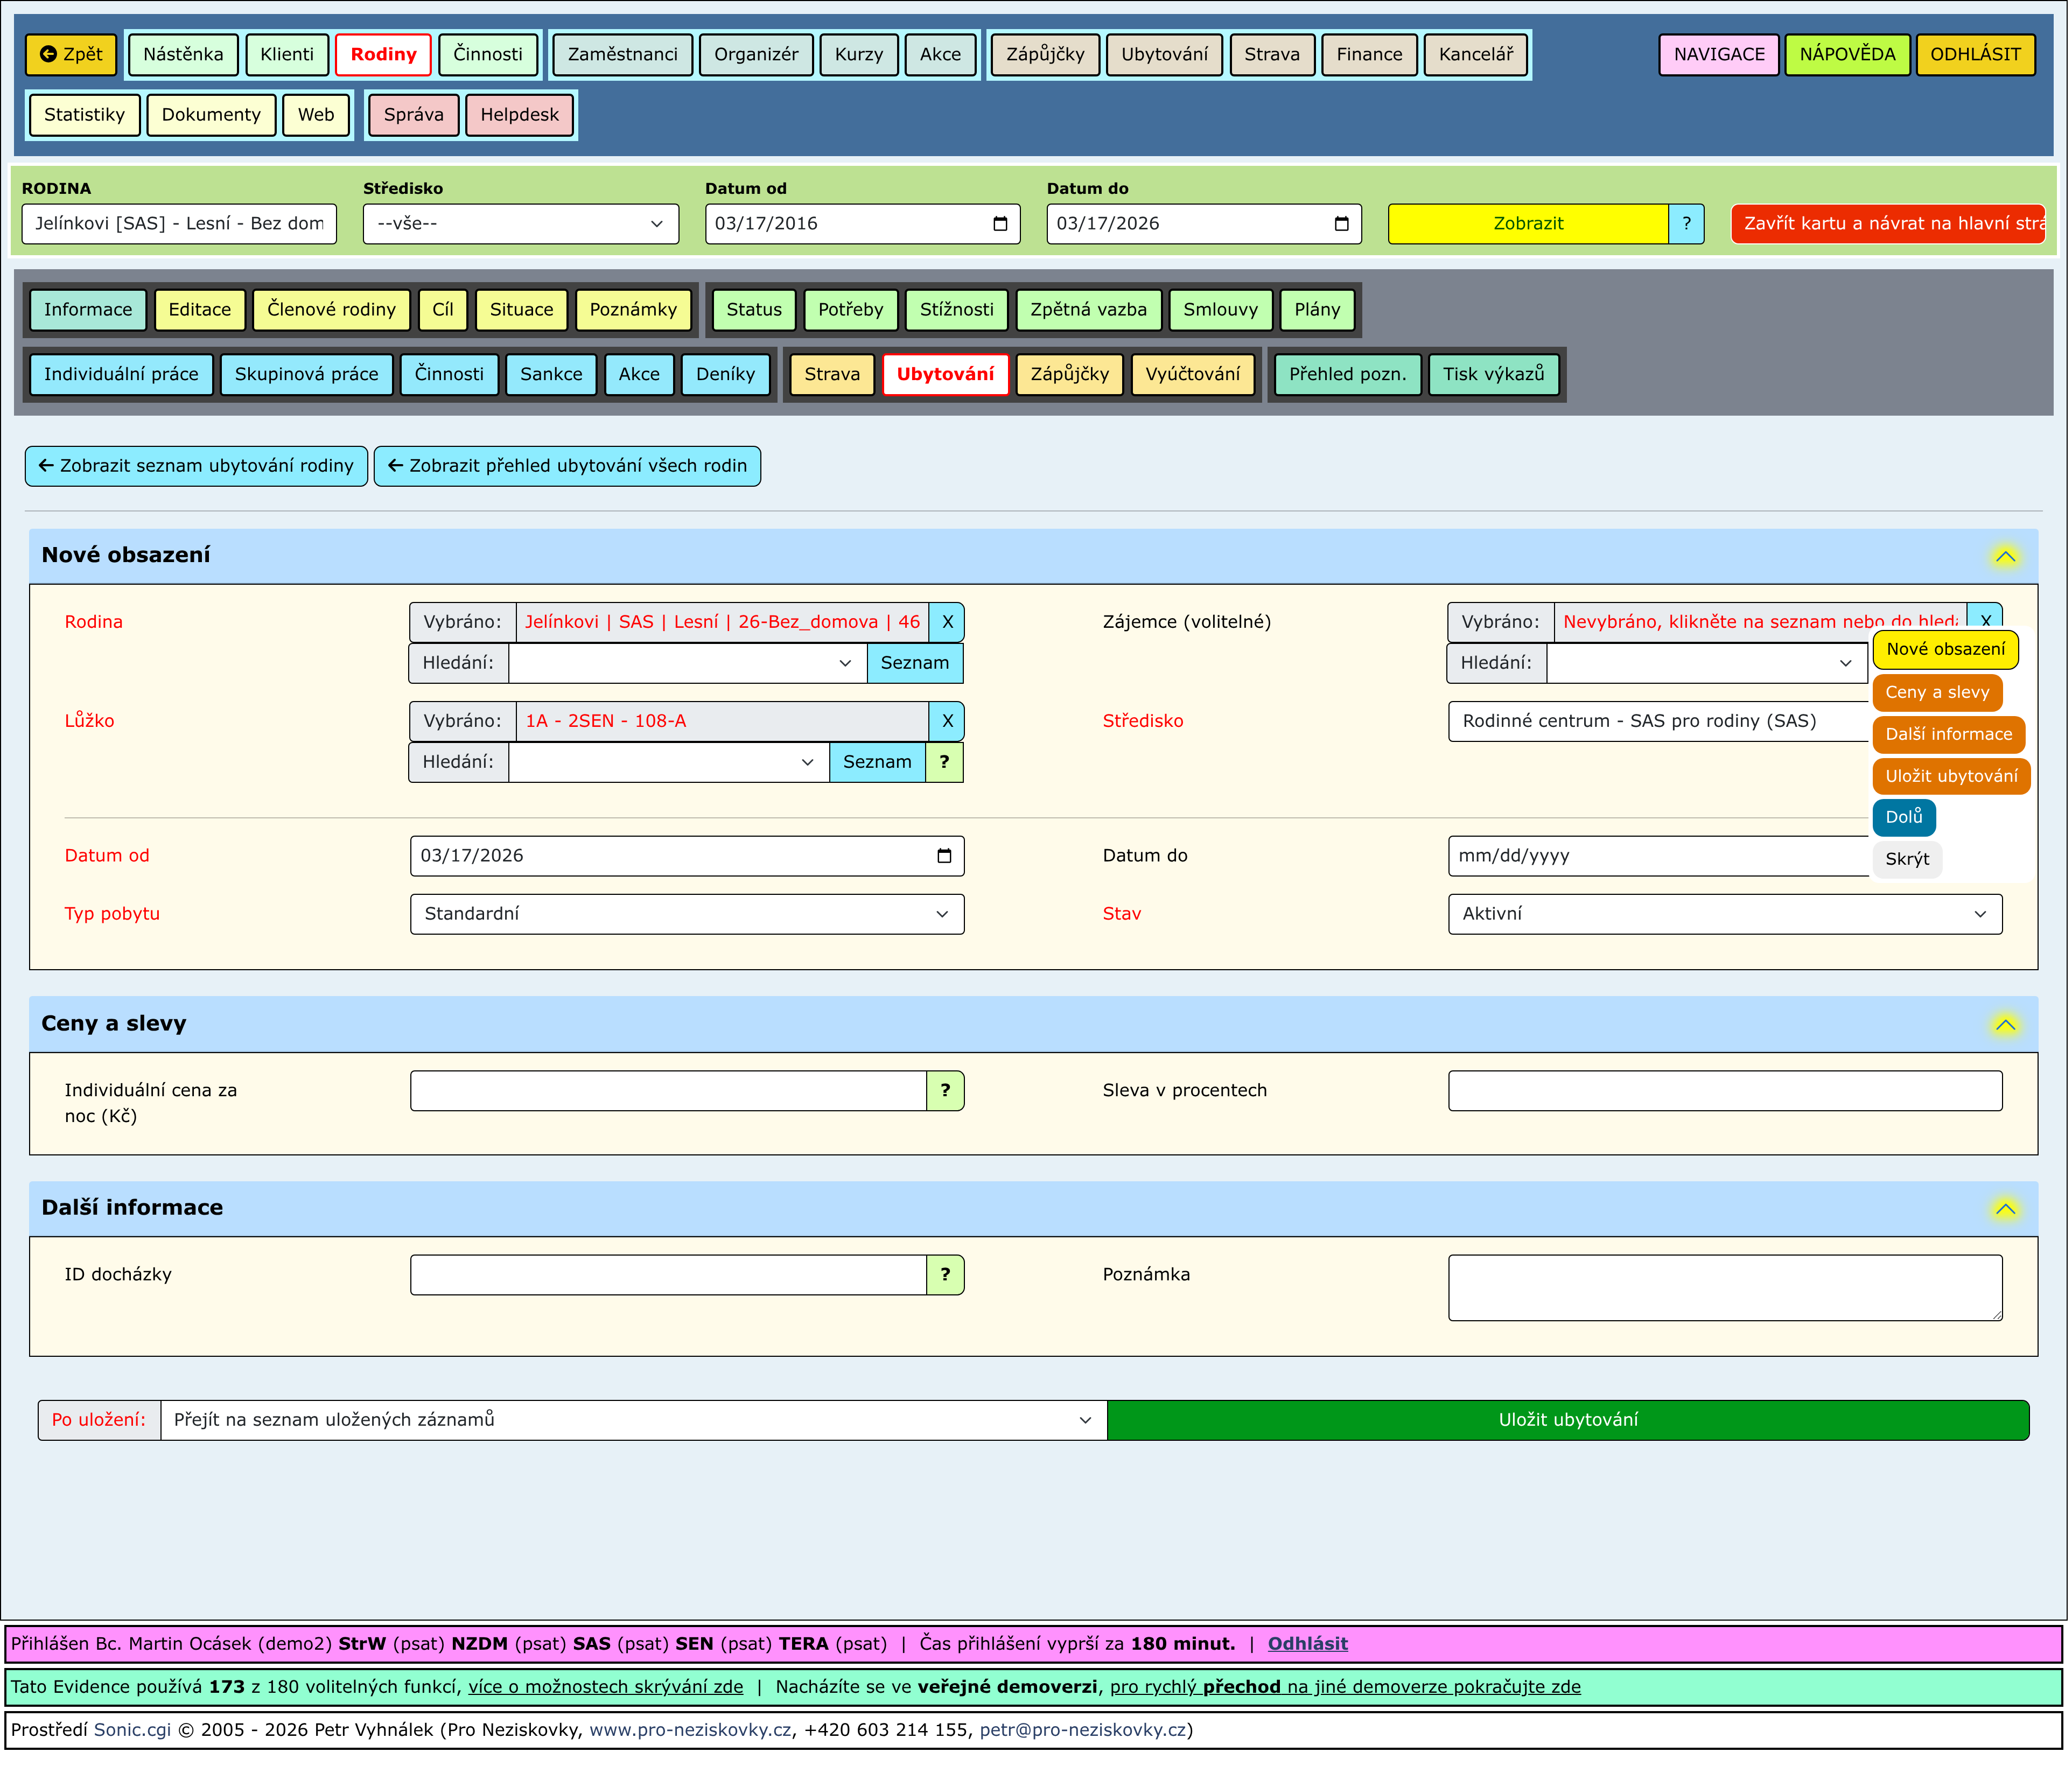
Task: Click help icon for Individuální cena za noc
Action: tap(944, 1091)
